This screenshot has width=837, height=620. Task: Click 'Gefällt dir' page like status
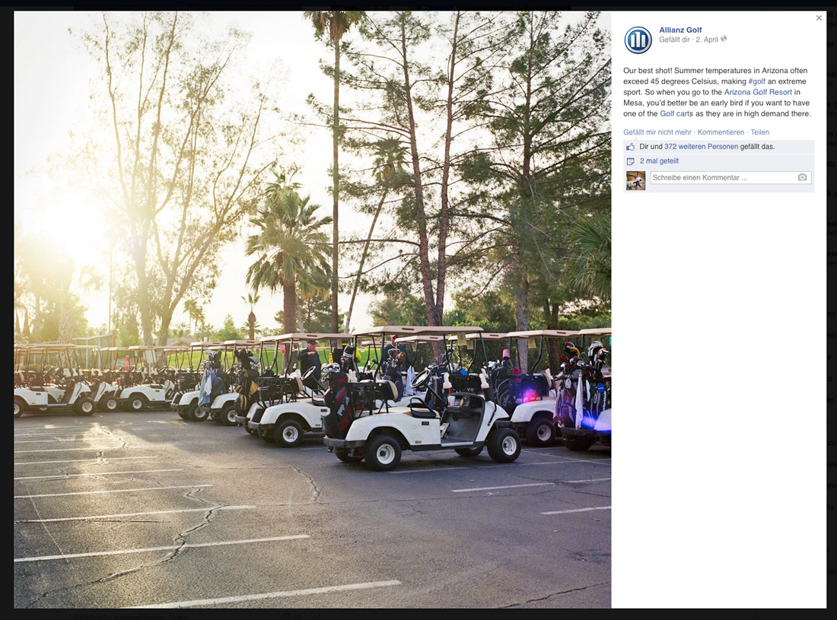click(x=674, y=40)
